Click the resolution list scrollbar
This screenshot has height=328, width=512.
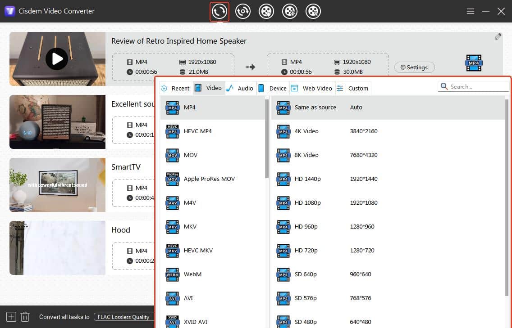[x=507, y=198]
